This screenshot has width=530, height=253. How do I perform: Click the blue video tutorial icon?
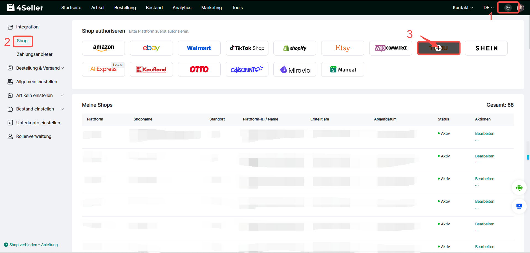(x=519, y=206)
